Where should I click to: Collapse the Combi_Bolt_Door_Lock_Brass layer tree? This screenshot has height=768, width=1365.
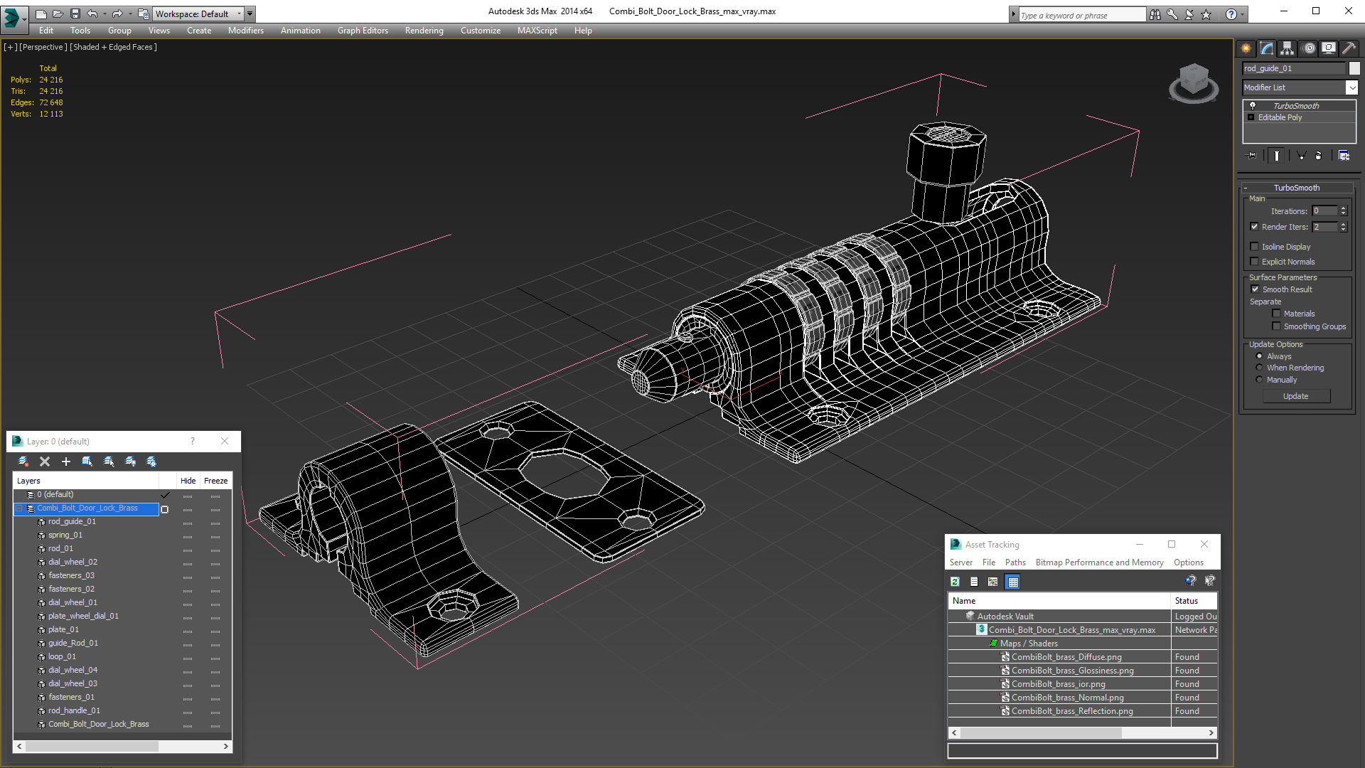click(x=19, y=508)
